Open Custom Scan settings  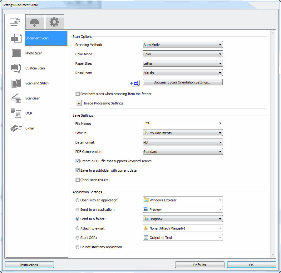click(35, 68)
